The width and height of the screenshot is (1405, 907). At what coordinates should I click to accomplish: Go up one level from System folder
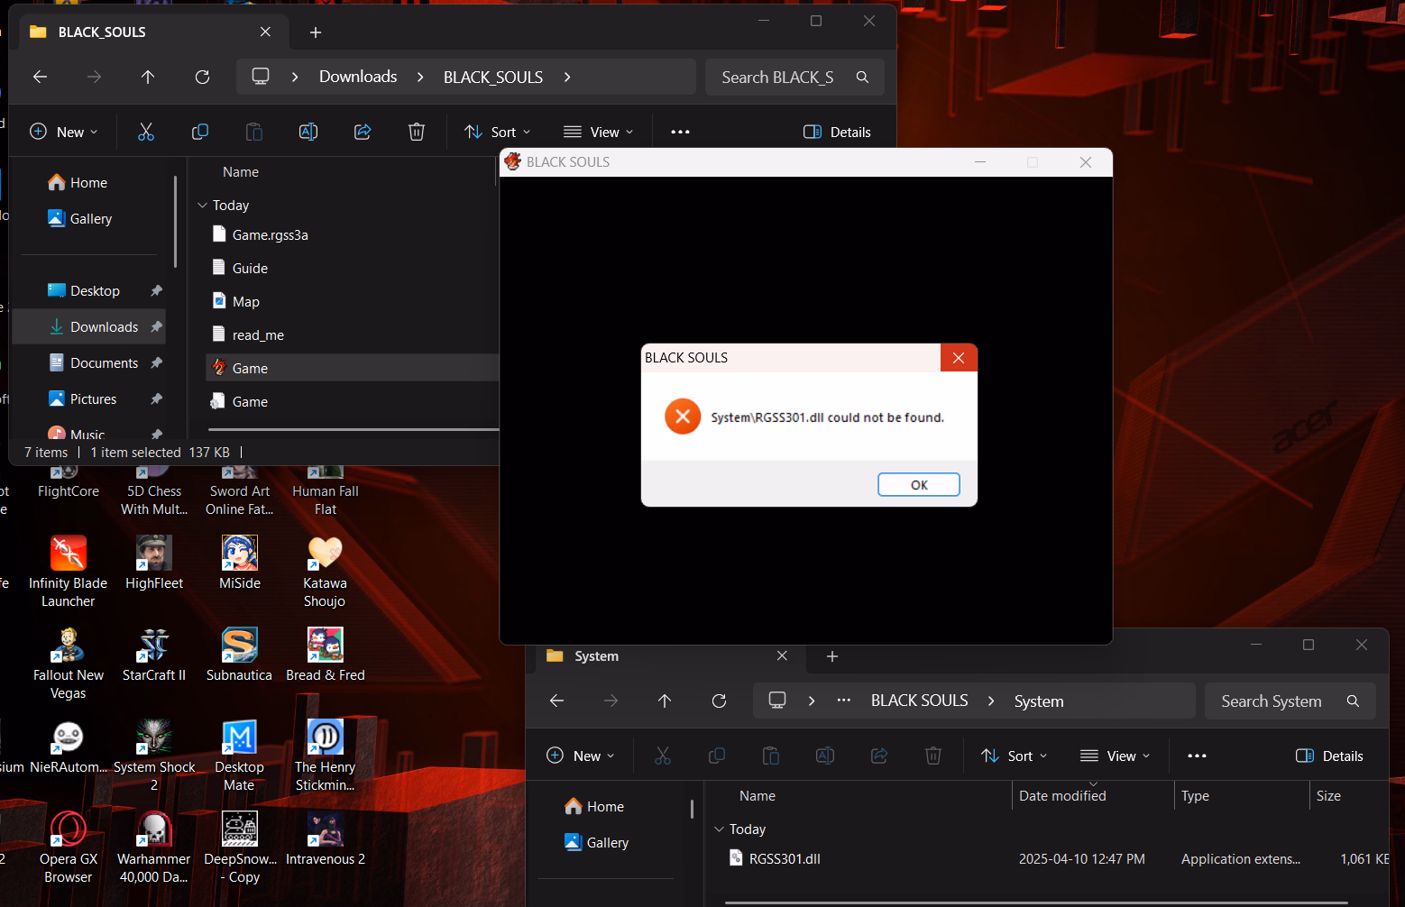(665, 701)
